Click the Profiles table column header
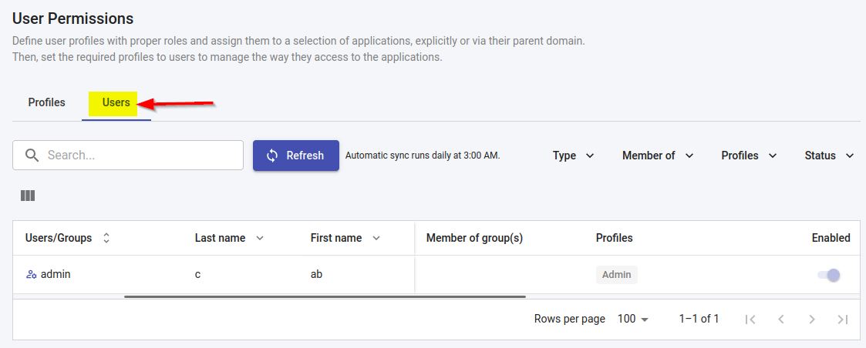The width and height of the screenshot is (866, 348). (x=614, y=238)
